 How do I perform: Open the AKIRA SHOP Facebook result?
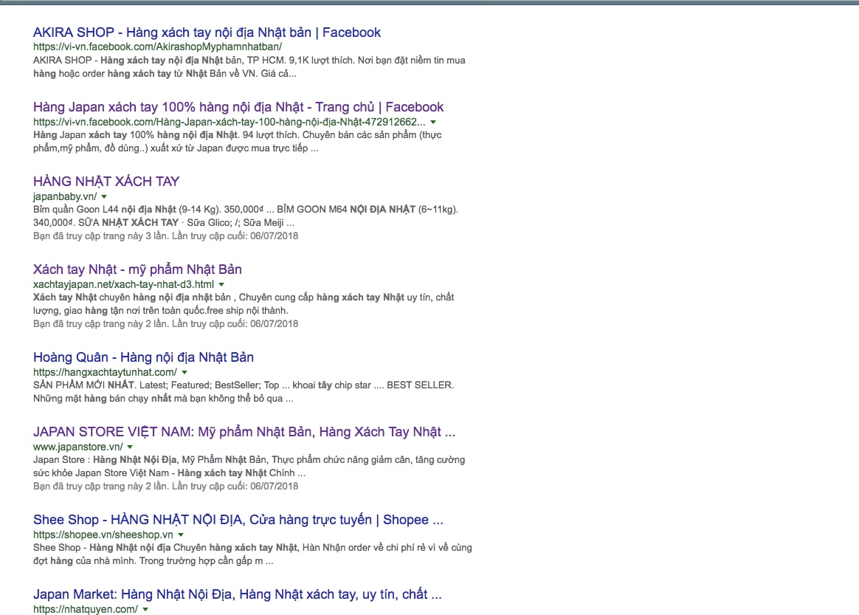207,32
